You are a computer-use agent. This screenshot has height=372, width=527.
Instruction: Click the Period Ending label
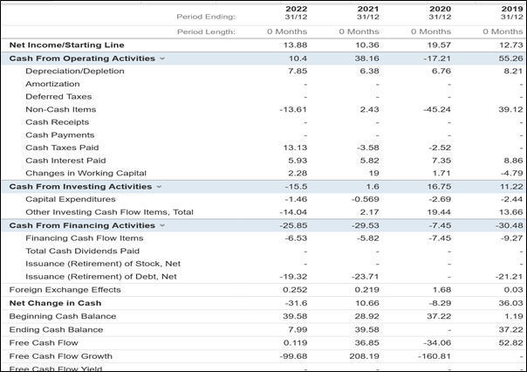point(206,16)
